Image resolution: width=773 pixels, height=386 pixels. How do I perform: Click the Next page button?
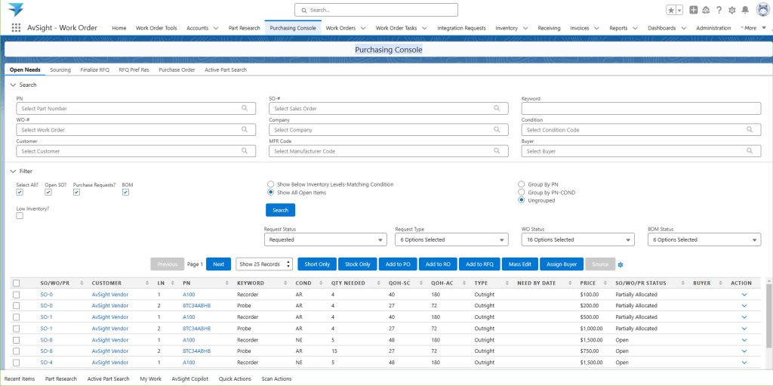pos(218,264)
